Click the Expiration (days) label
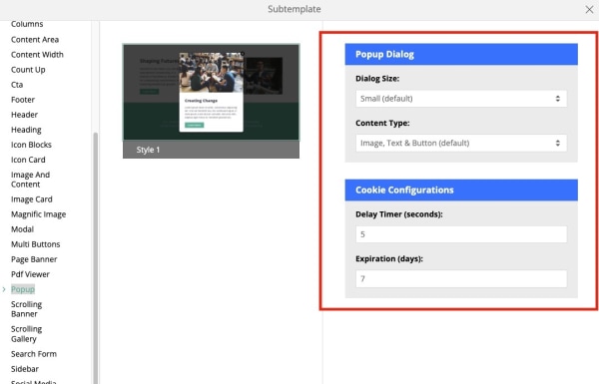The height and width of the screenshot is (384, 599). pos(389,258)
